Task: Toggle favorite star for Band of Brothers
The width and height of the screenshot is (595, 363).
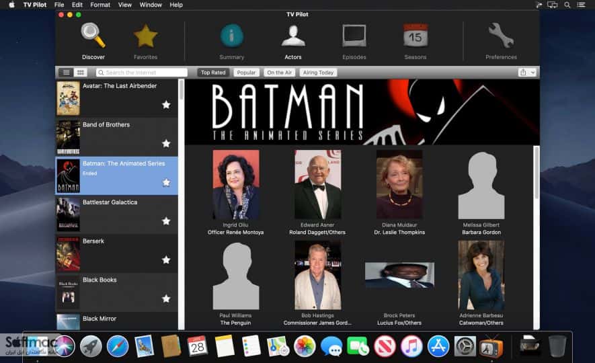Action: [x=166, y=143]
